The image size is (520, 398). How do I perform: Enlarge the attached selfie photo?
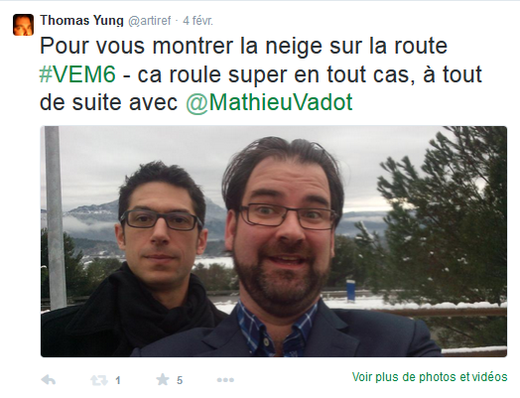274,241
